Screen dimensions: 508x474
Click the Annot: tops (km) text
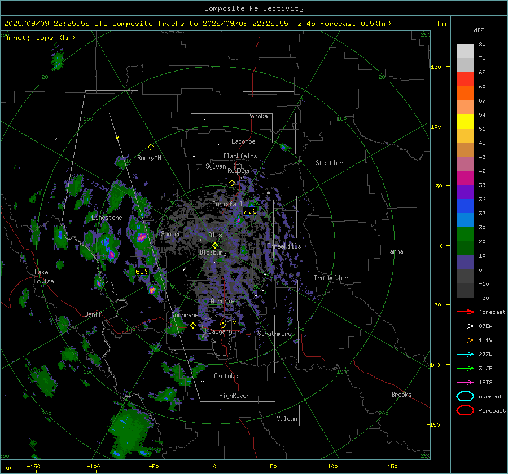click(40, 38)
